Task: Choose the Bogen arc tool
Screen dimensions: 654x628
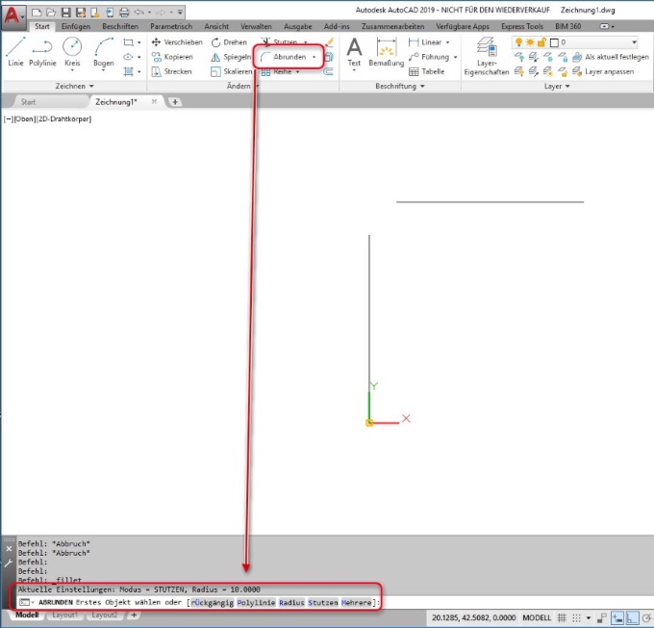Action: click(x=103, y=52)
